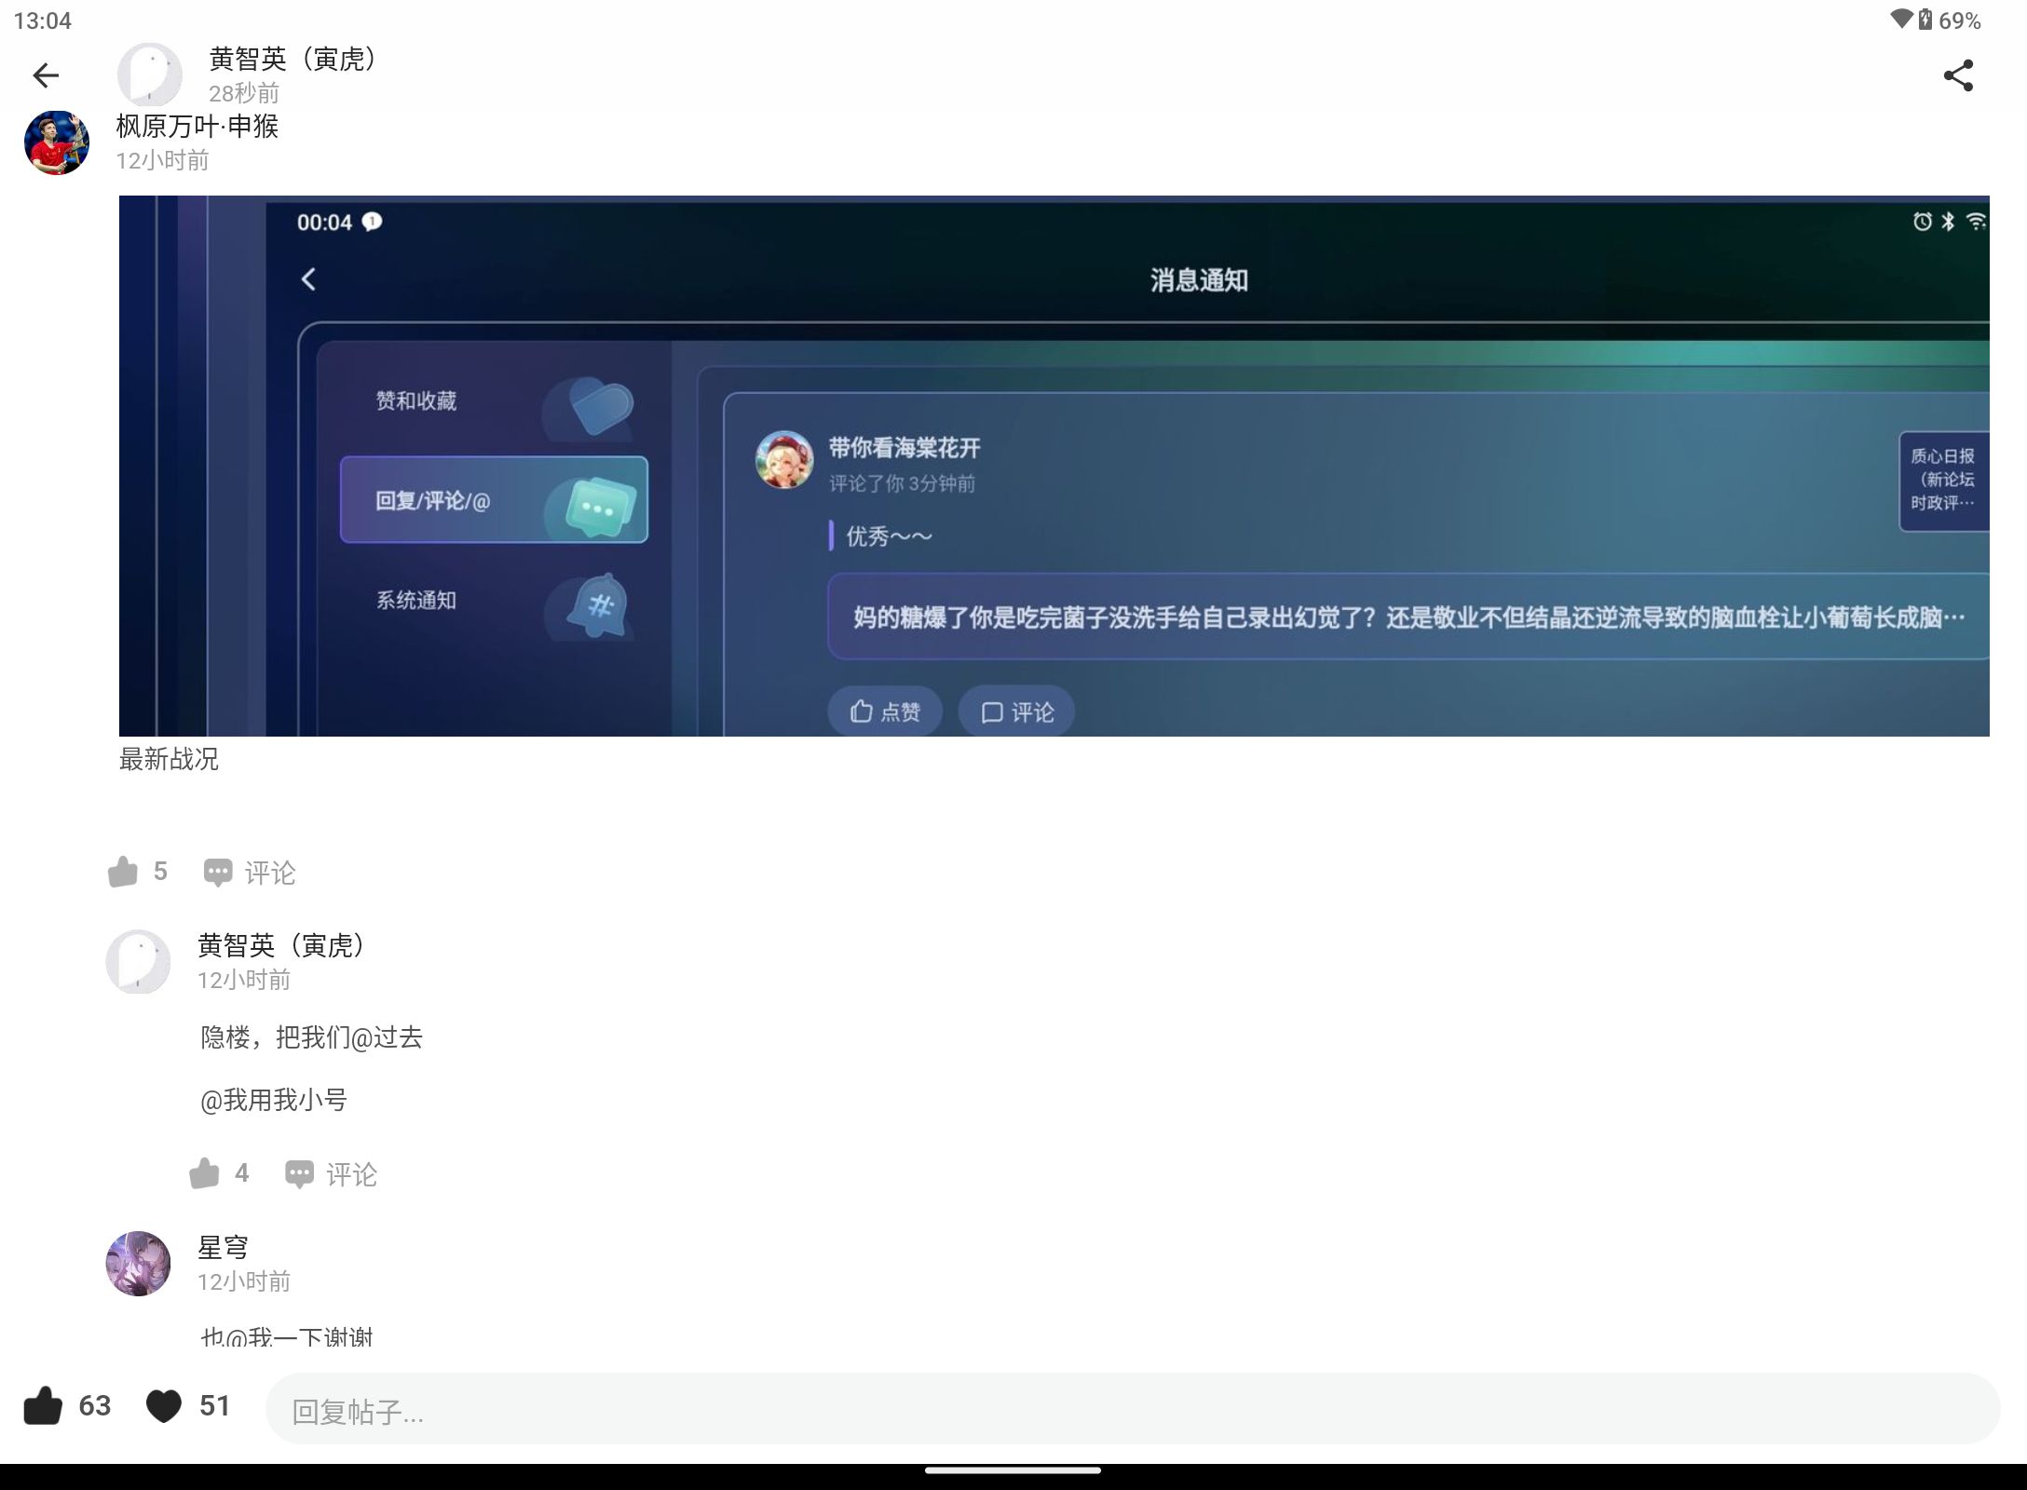Open 枫原万叶·申猴's profile avatar
2027x1490 pixels.
[57, 142]
